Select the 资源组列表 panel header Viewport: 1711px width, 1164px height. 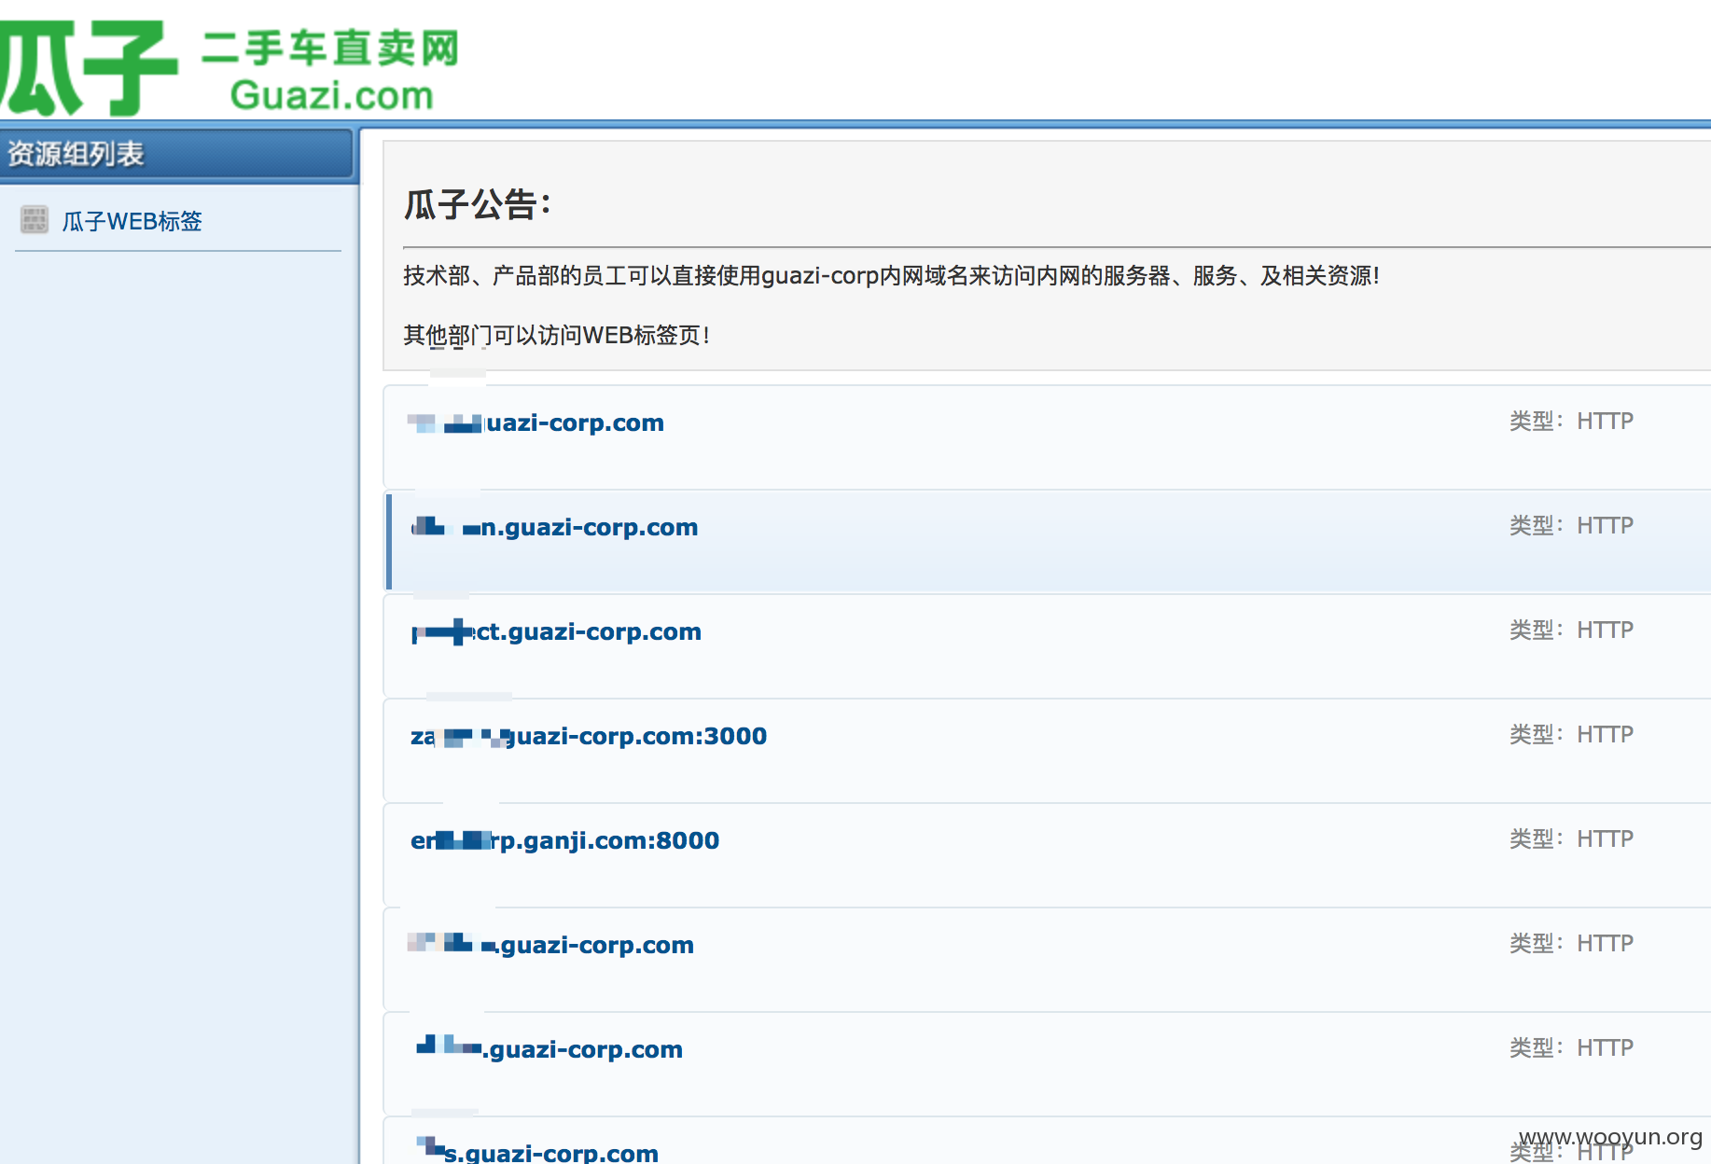[177, 154]
